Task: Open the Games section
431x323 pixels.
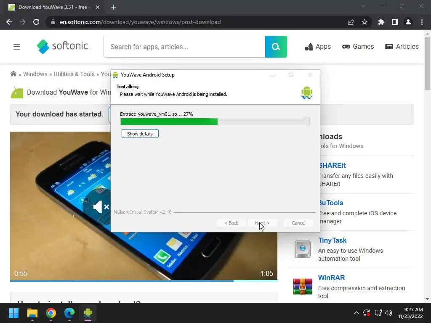Action: [358, 47]
